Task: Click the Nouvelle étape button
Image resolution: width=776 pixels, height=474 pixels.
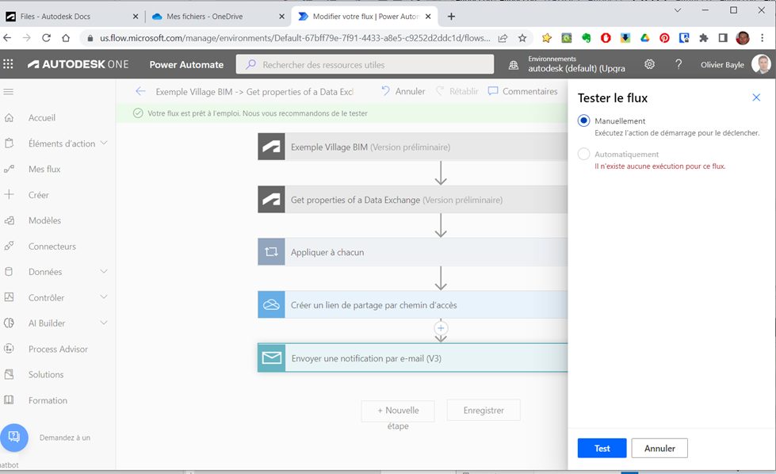Action: click(x=398, y=411)
